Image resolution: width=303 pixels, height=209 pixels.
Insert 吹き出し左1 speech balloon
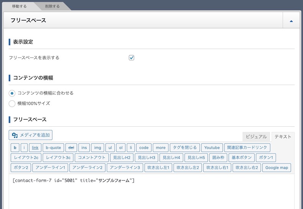coord(158,168)
